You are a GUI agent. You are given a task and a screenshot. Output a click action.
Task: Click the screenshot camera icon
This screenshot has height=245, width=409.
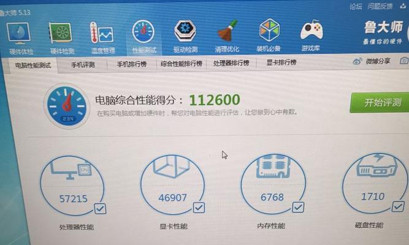click(x=404, y=61)
